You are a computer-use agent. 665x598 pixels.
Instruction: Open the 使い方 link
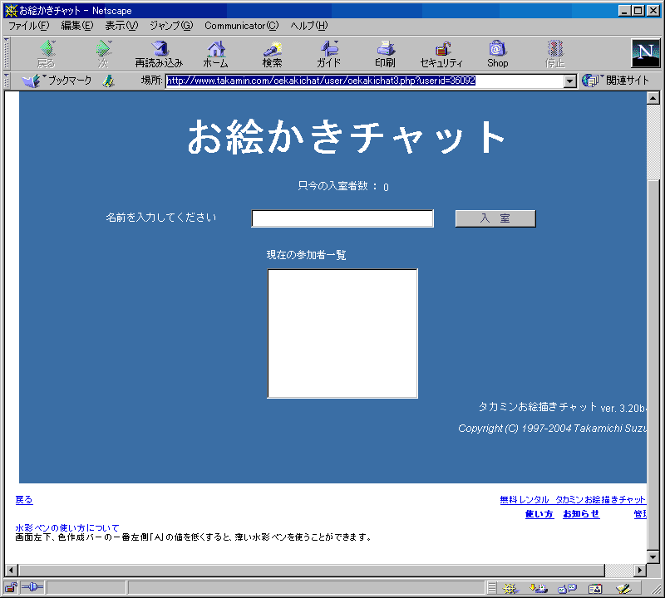pyautogui.click(x=539, y=514)
